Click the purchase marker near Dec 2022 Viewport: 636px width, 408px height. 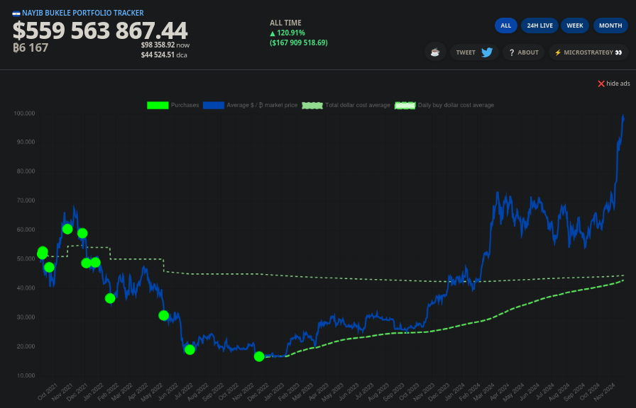coord(259,356)
